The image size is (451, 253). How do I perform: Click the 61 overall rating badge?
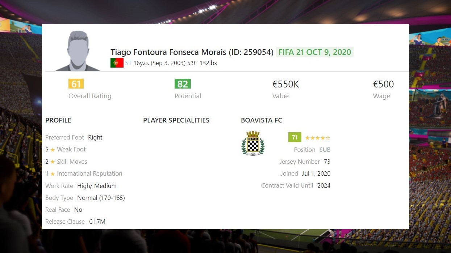(76, 84)
